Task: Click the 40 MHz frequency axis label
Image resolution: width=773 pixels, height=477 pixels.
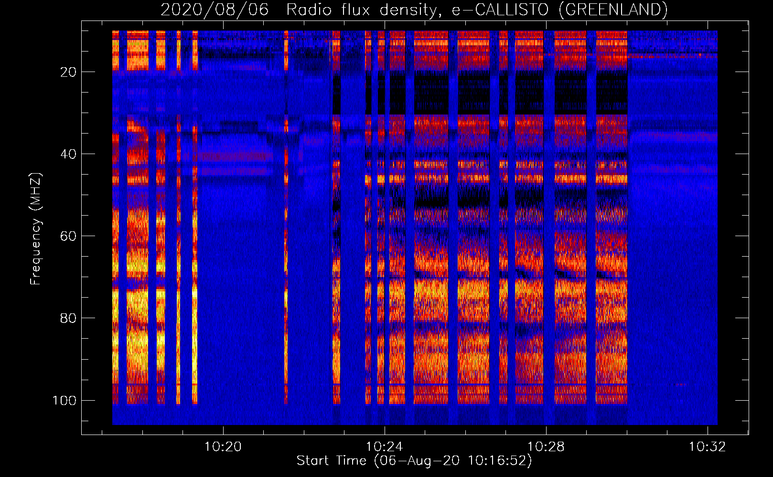Action: click(68, 154)
